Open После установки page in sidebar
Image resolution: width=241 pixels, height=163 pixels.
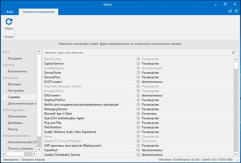(20, 149)
